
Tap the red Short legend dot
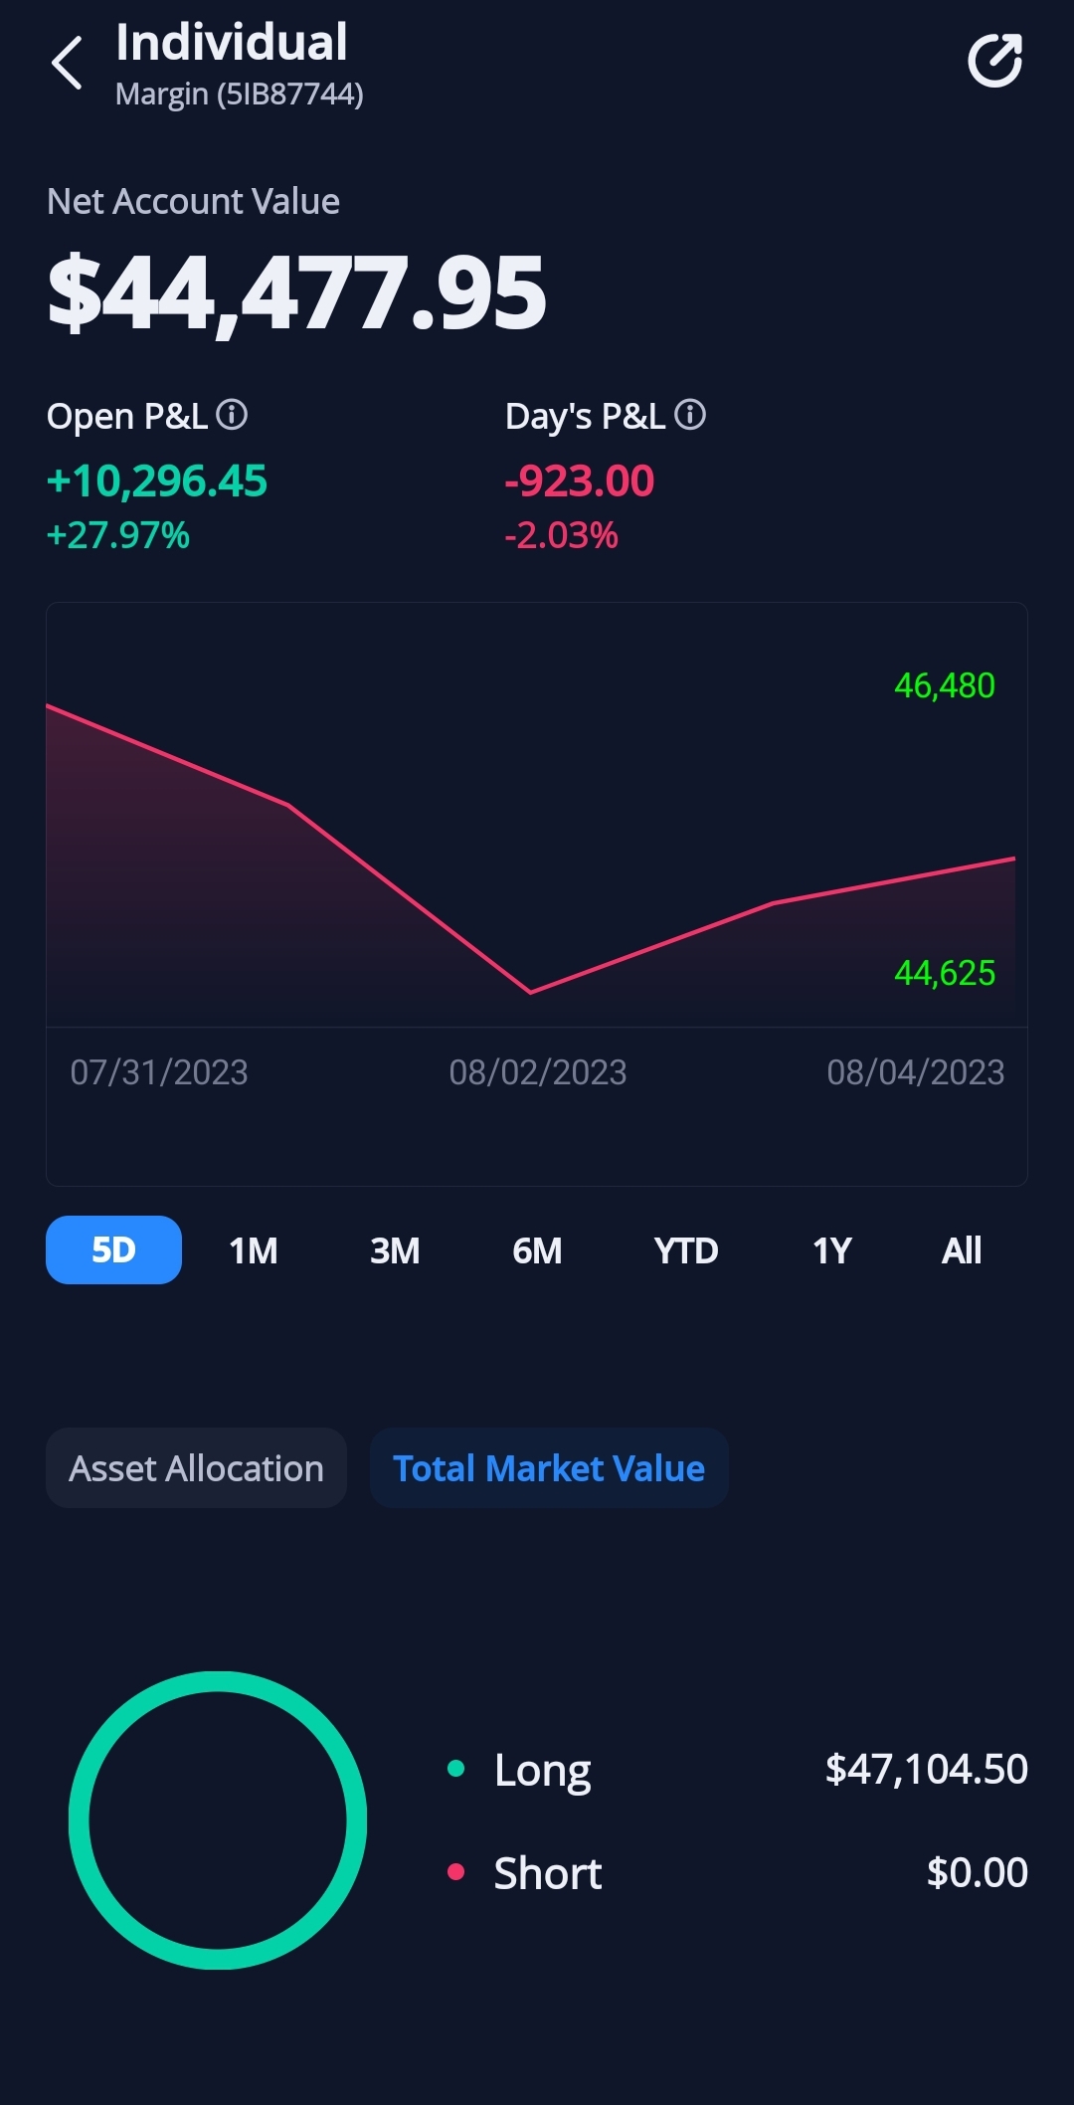[x=456, y=1872]
